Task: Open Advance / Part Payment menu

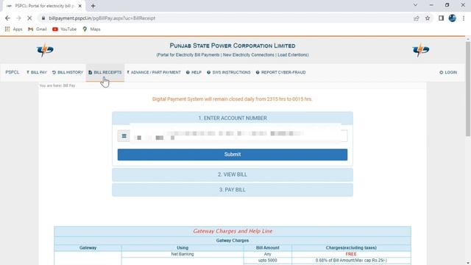Action: click(x=154, y=72)
